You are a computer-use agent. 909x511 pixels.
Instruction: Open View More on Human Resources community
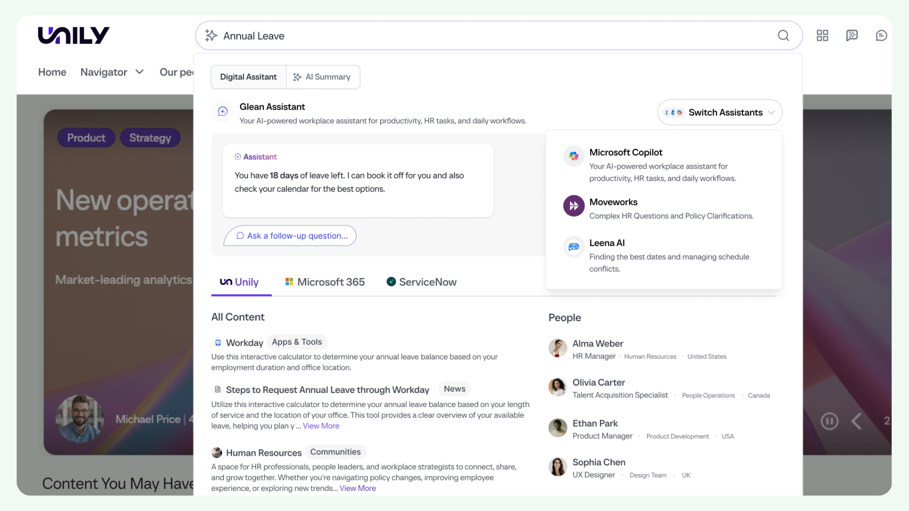357,488
